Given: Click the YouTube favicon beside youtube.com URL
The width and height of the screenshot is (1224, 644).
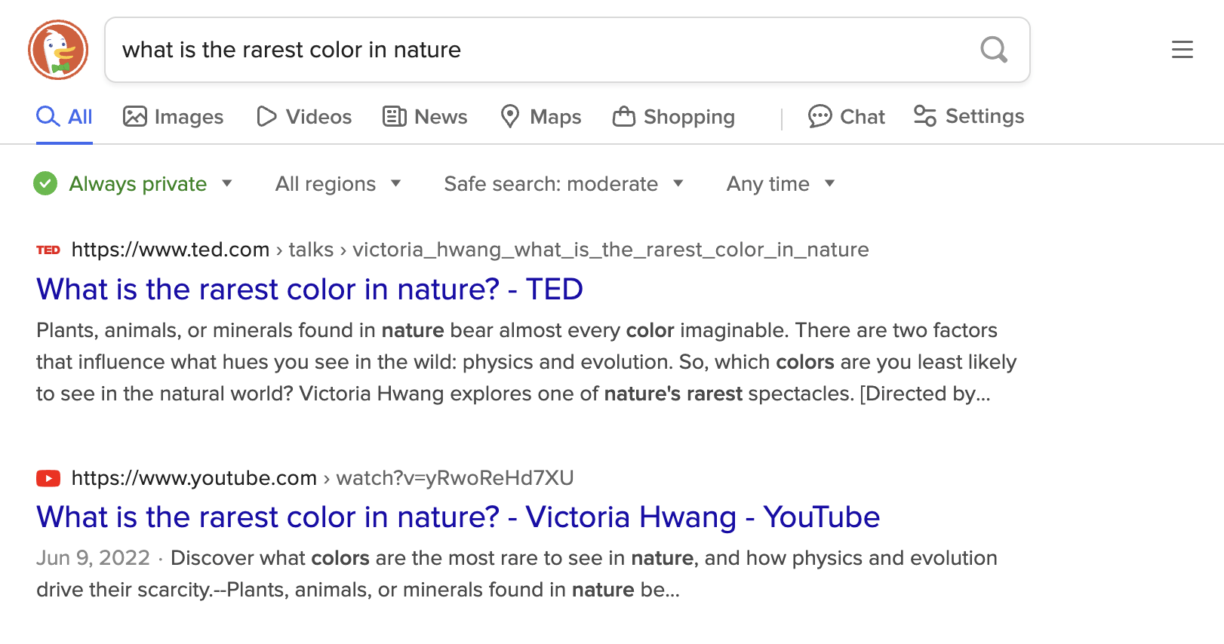Looking at the screenshot, I should (x=48, y=478).
